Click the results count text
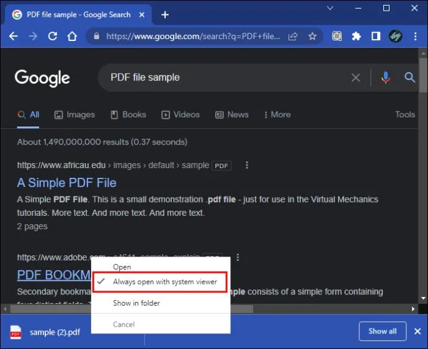Screen dimensions: 428x349 [x=102, y=142]
